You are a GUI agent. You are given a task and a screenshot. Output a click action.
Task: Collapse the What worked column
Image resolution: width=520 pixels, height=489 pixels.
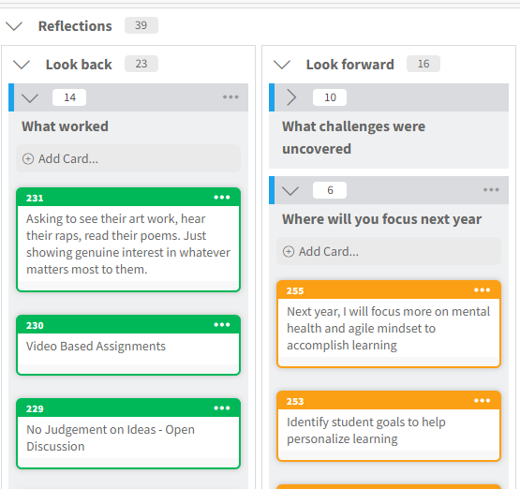[x=30, y=97]
